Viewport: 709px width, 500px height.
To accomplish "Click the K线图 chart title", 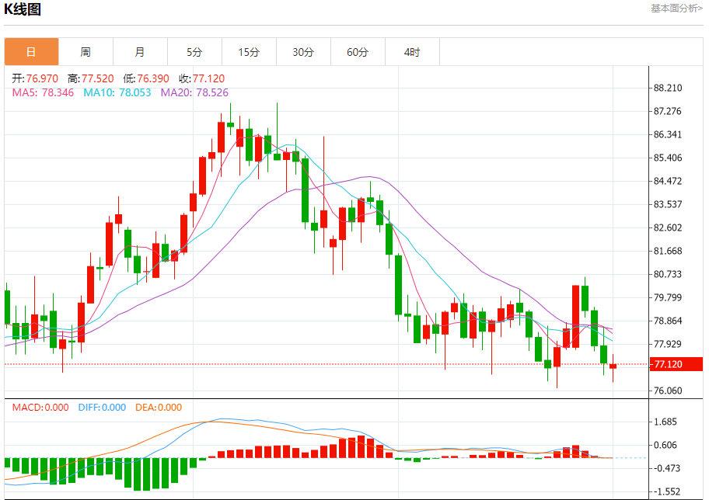I will pyautogui.click(x=23, y=9).
